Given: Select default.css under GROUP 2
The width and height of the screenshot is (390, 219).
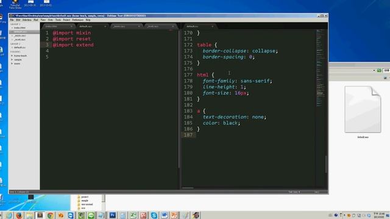Looking at the screenshot, I should click(x=19, y=47).
